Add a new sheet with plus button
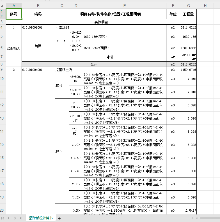This screenshot has height=222, width=220. coord(59,218)
